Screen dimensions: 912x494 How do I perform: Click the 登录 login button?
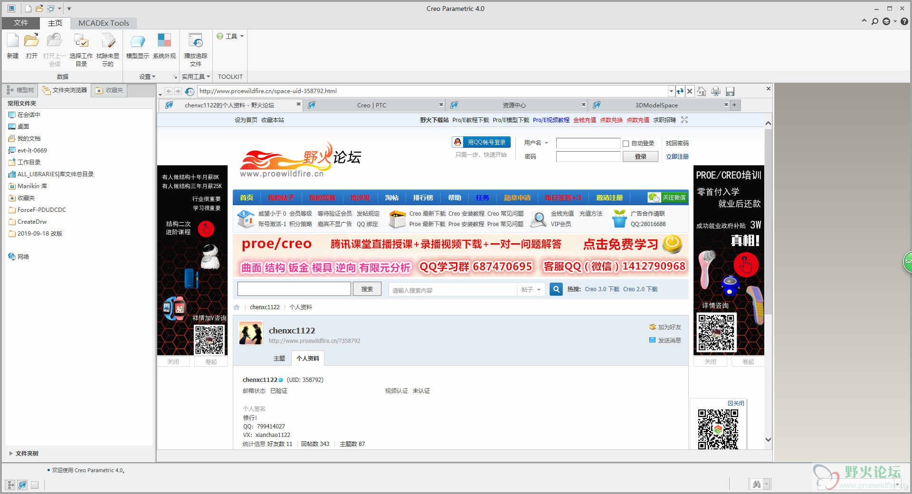click(640, 157)
